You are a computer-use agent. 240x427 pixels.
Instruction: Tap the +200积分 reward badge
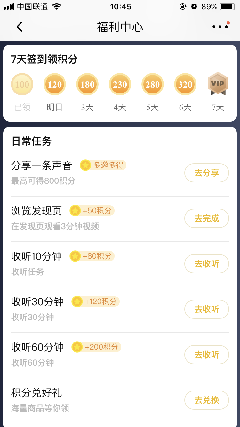(96, 347)
